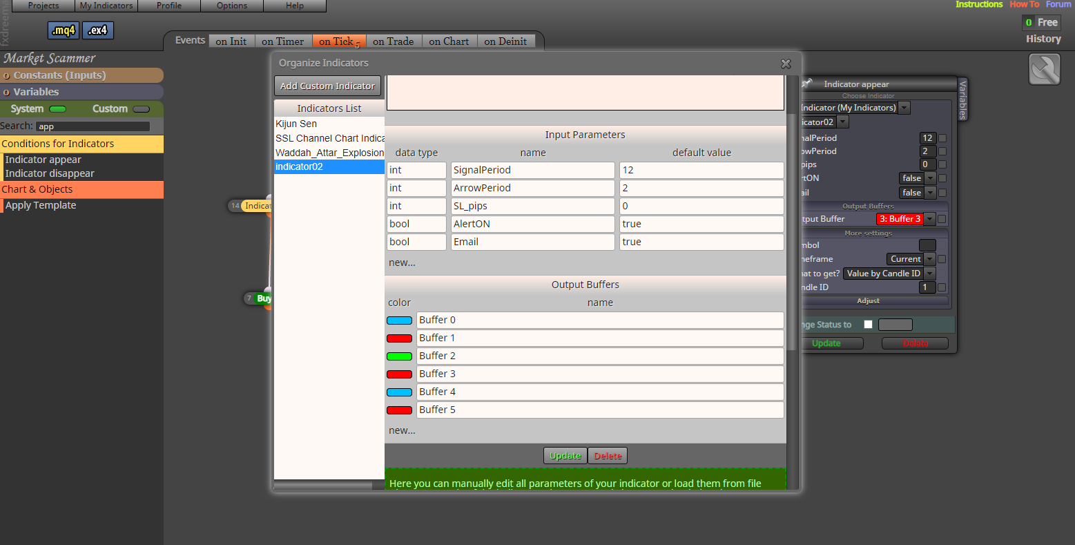
Task: Tick the AlertON checkbox in Indicator appear
Action: click(x=942, y=178)
